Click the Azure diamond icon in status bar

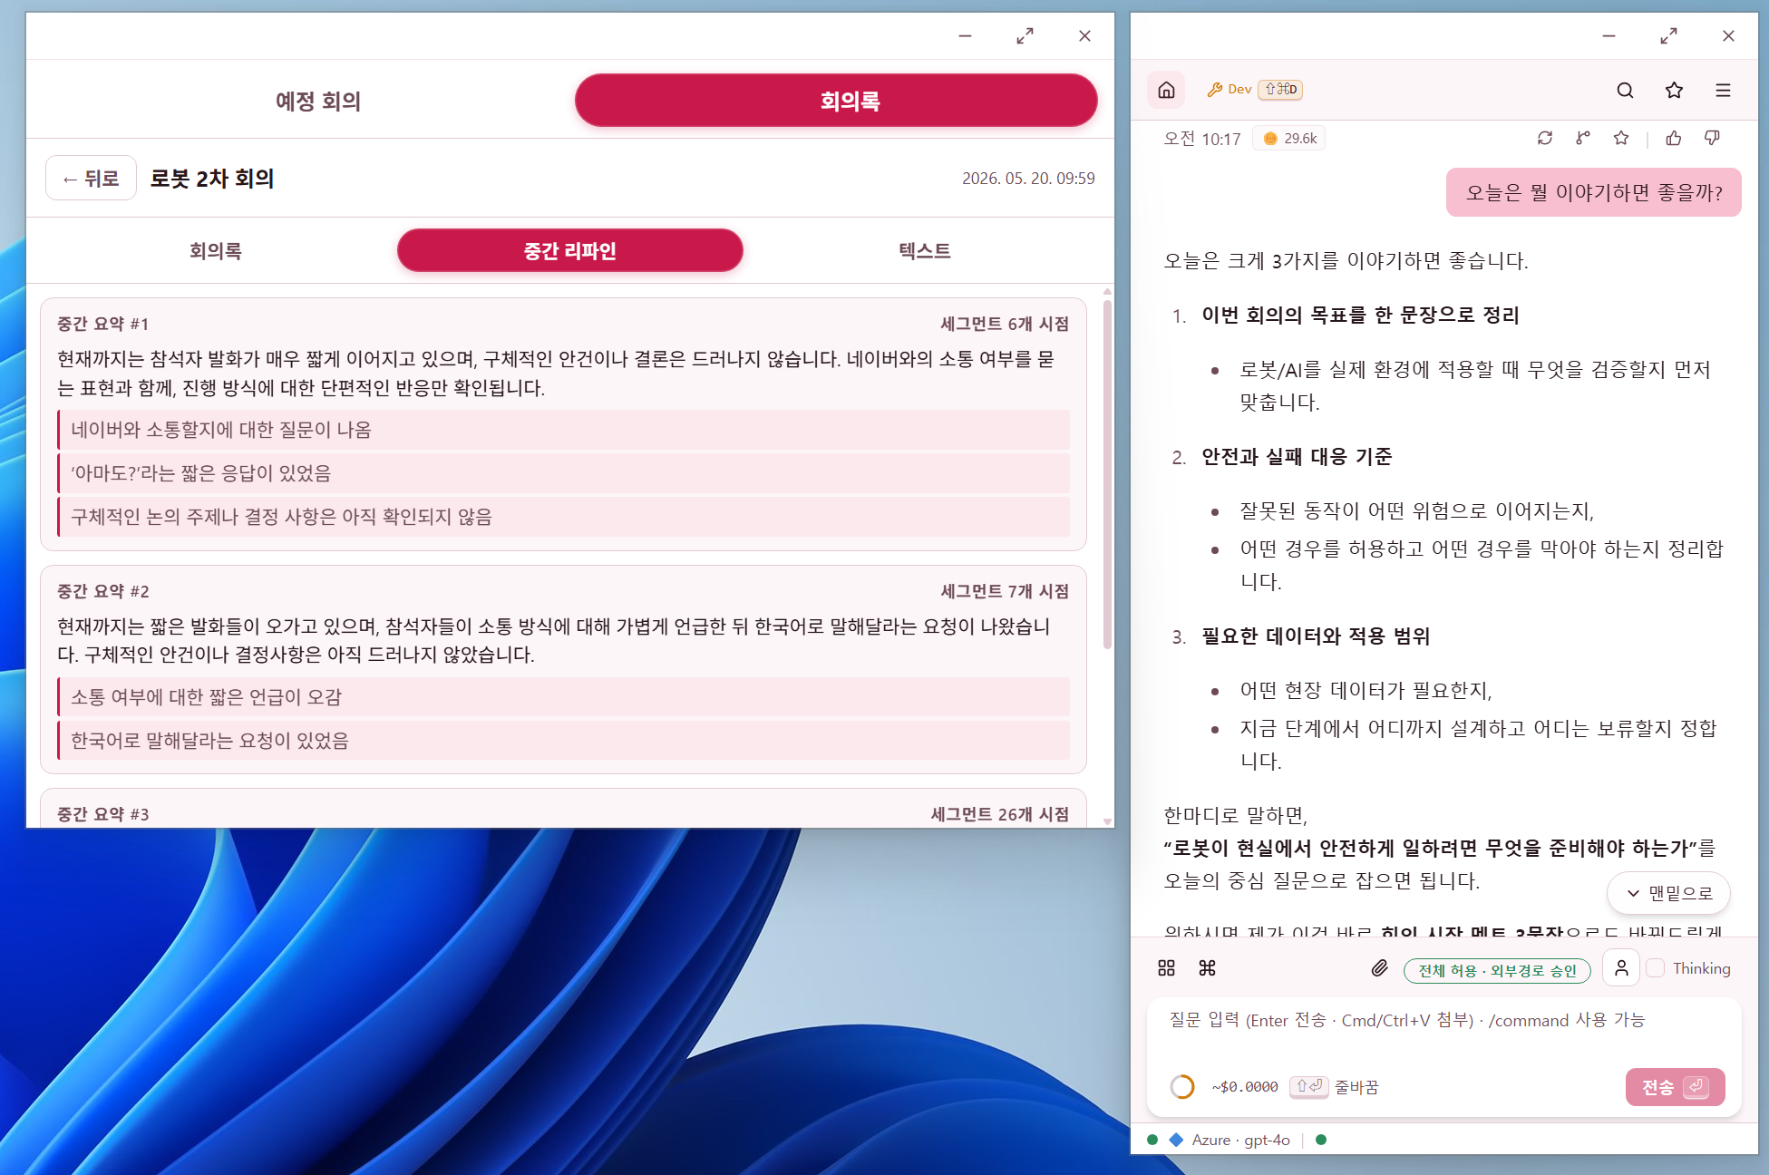point(1176,1140)
